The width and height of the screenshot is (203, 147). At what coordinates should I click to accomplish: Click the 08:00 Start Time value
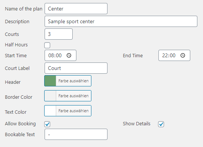55,55
